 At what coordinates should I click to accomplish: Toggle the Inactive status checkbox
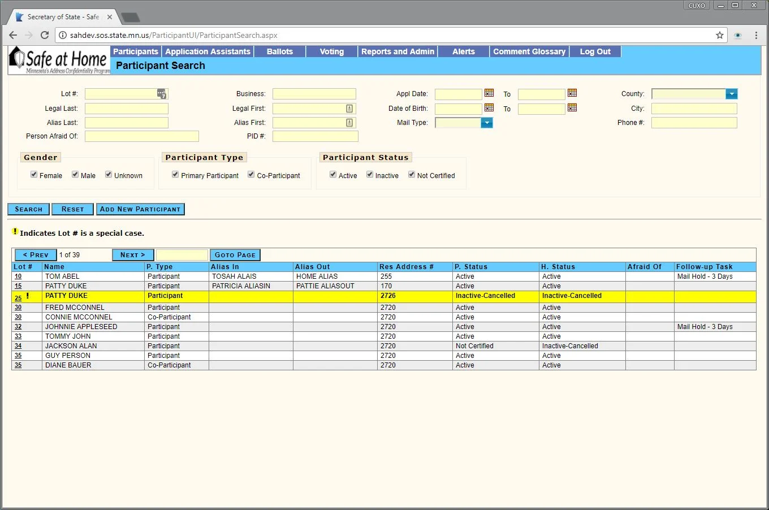[370, 175]
